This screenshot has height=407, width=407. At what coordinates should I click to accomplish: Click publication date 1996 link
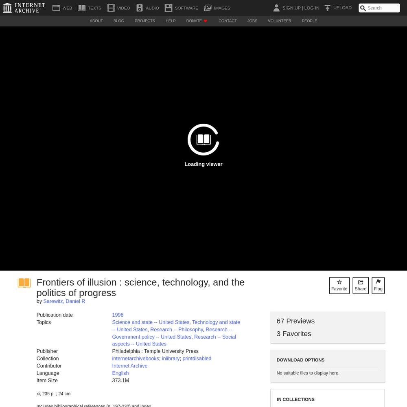118,315
